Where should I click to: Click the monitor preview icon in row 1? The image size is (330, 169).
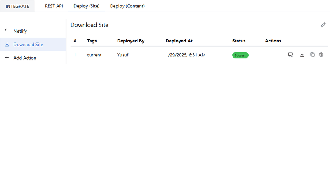click(x=290, y=55)
